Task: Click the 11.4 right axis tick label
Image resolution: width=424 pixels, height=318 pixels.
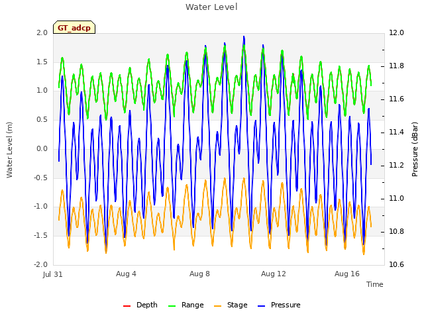Action: coord(396,132)
